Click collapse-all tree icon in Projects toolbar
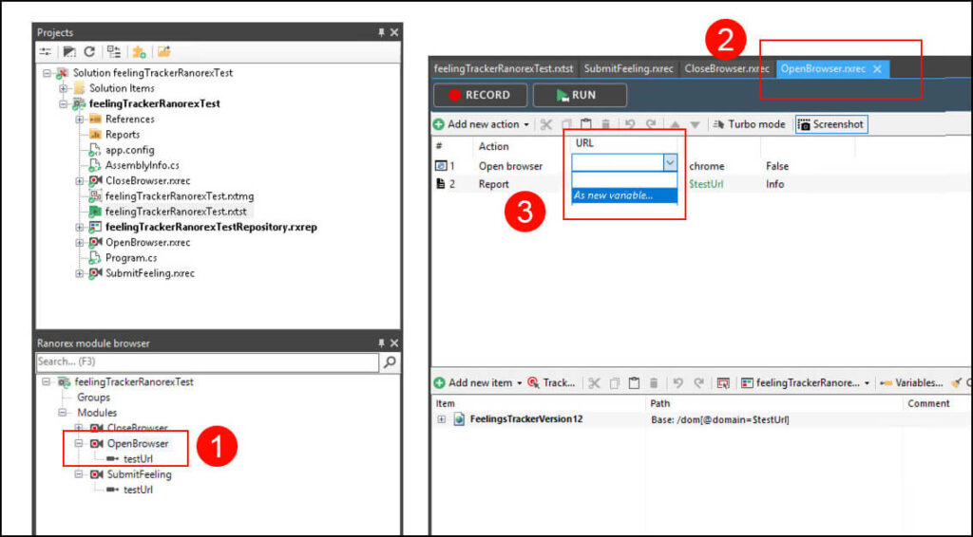The width and height of the screenshot is (973, 537). [114, 52]
